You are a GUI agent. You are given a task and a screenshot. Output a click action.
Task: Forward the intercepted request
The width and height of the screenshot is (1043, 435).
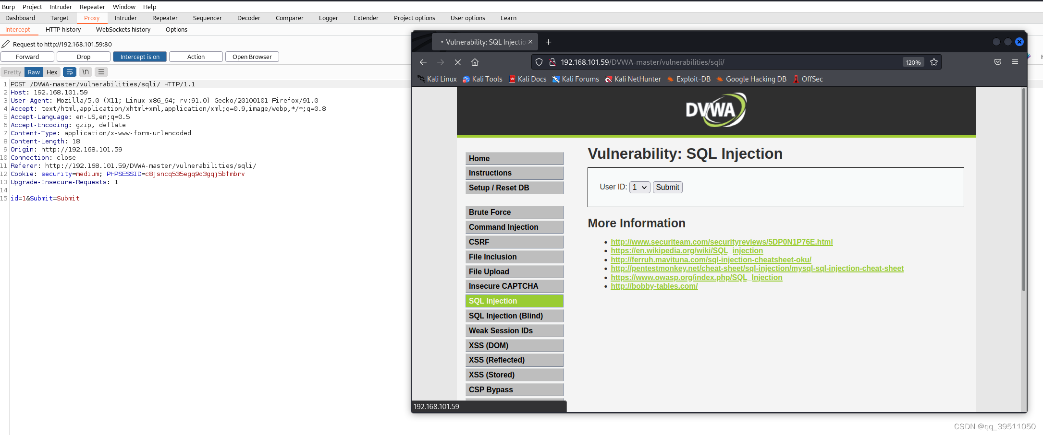pyautogui.click(x=27, y=57)
